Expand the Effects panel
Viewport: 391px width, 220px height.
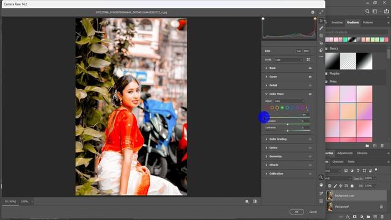[x=266, y=165]
